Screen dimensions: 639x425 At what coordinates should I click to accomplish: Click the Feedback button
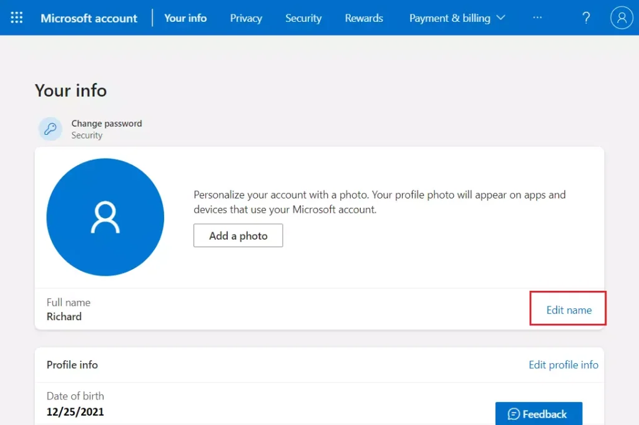click(539, 414)
